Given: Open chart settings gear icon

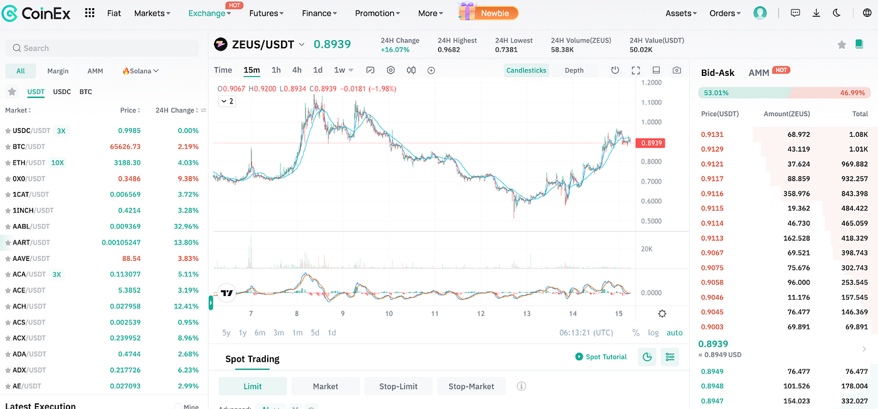Looking at the screenshot, I should [x=391, y=70].
